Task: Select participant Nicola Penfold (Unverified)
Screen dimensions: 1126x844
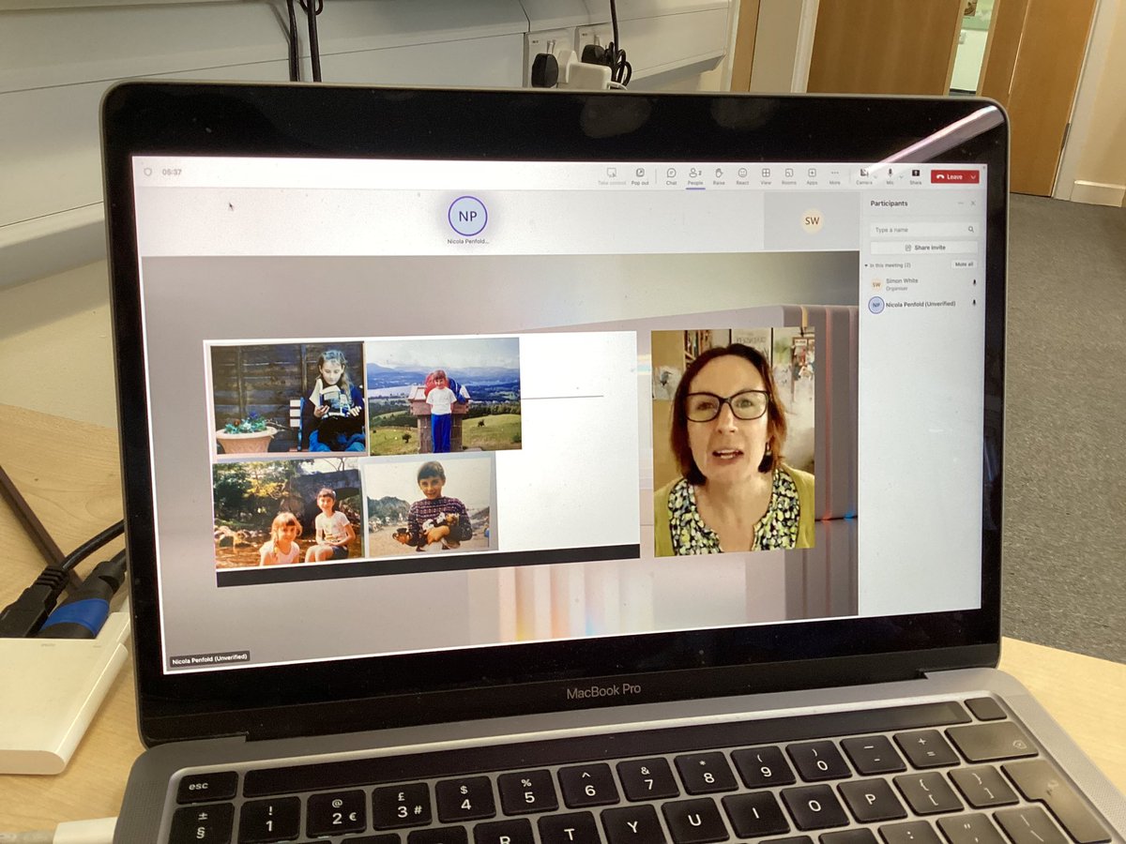Action: [924, 305]
